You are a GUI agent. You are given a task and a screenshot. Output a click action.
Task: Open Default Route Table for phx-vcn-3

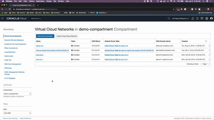[x=116, y=55]
